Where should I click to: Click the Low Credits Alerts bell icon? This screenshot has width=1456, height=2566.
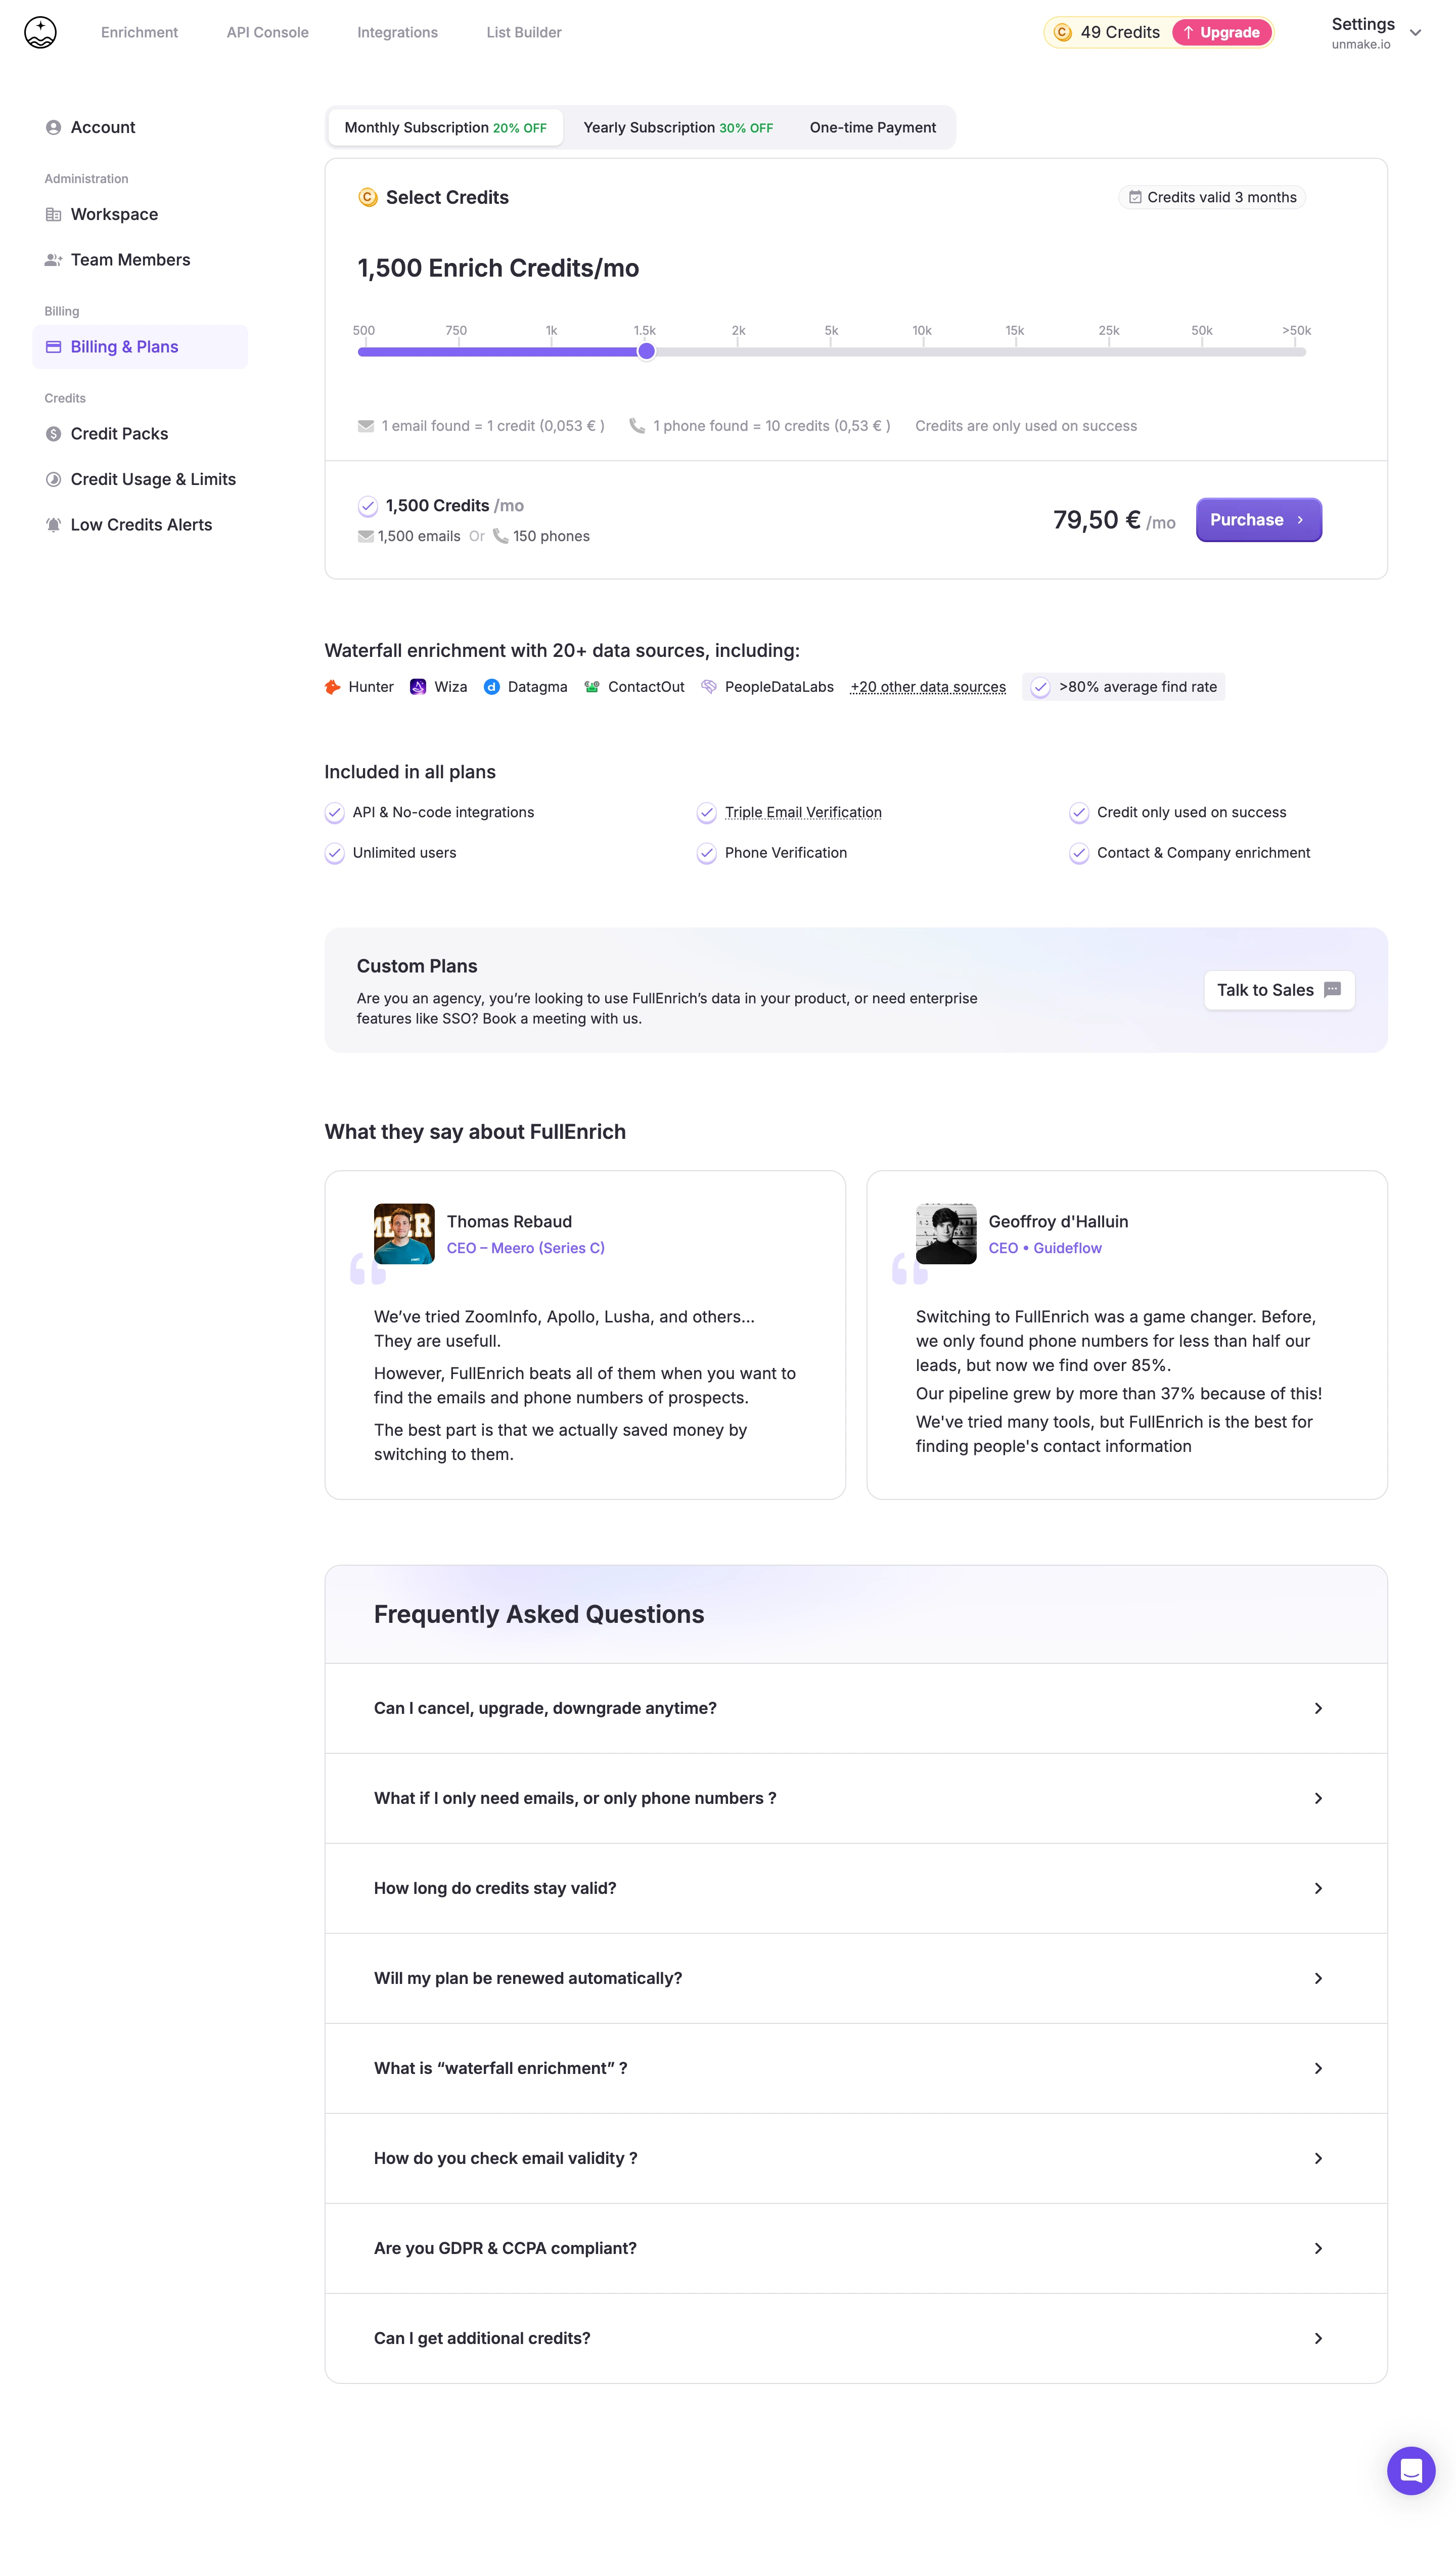53,525
